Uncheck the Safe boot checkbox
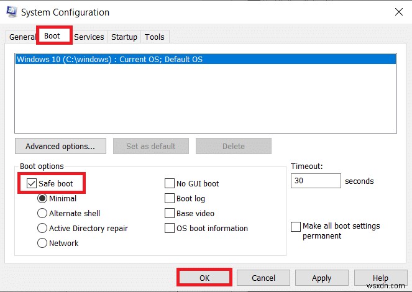The height and width of the screenshot is (292, 412). (32, 184)
